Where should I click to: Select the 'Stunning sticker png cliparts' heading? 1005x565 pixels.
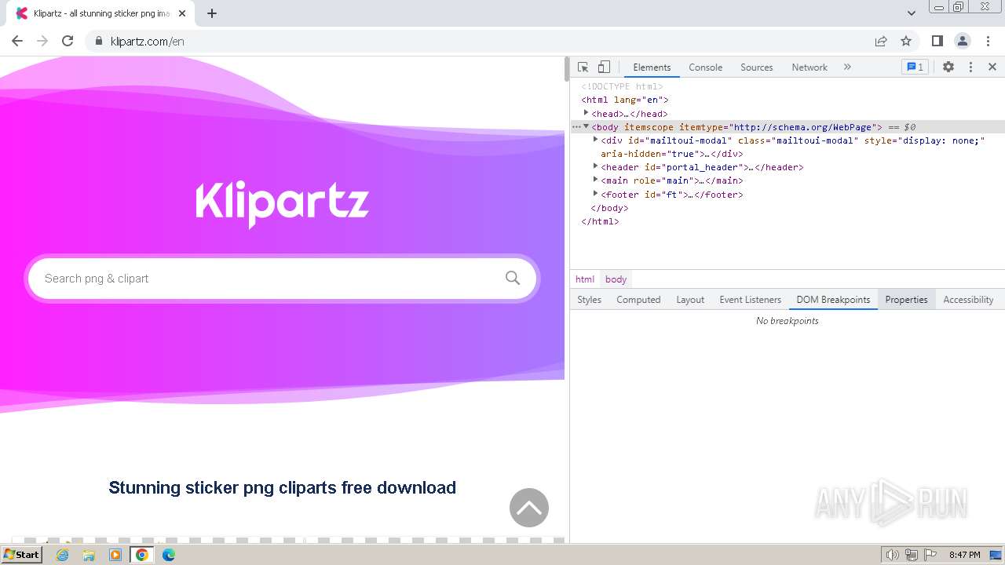282,487
